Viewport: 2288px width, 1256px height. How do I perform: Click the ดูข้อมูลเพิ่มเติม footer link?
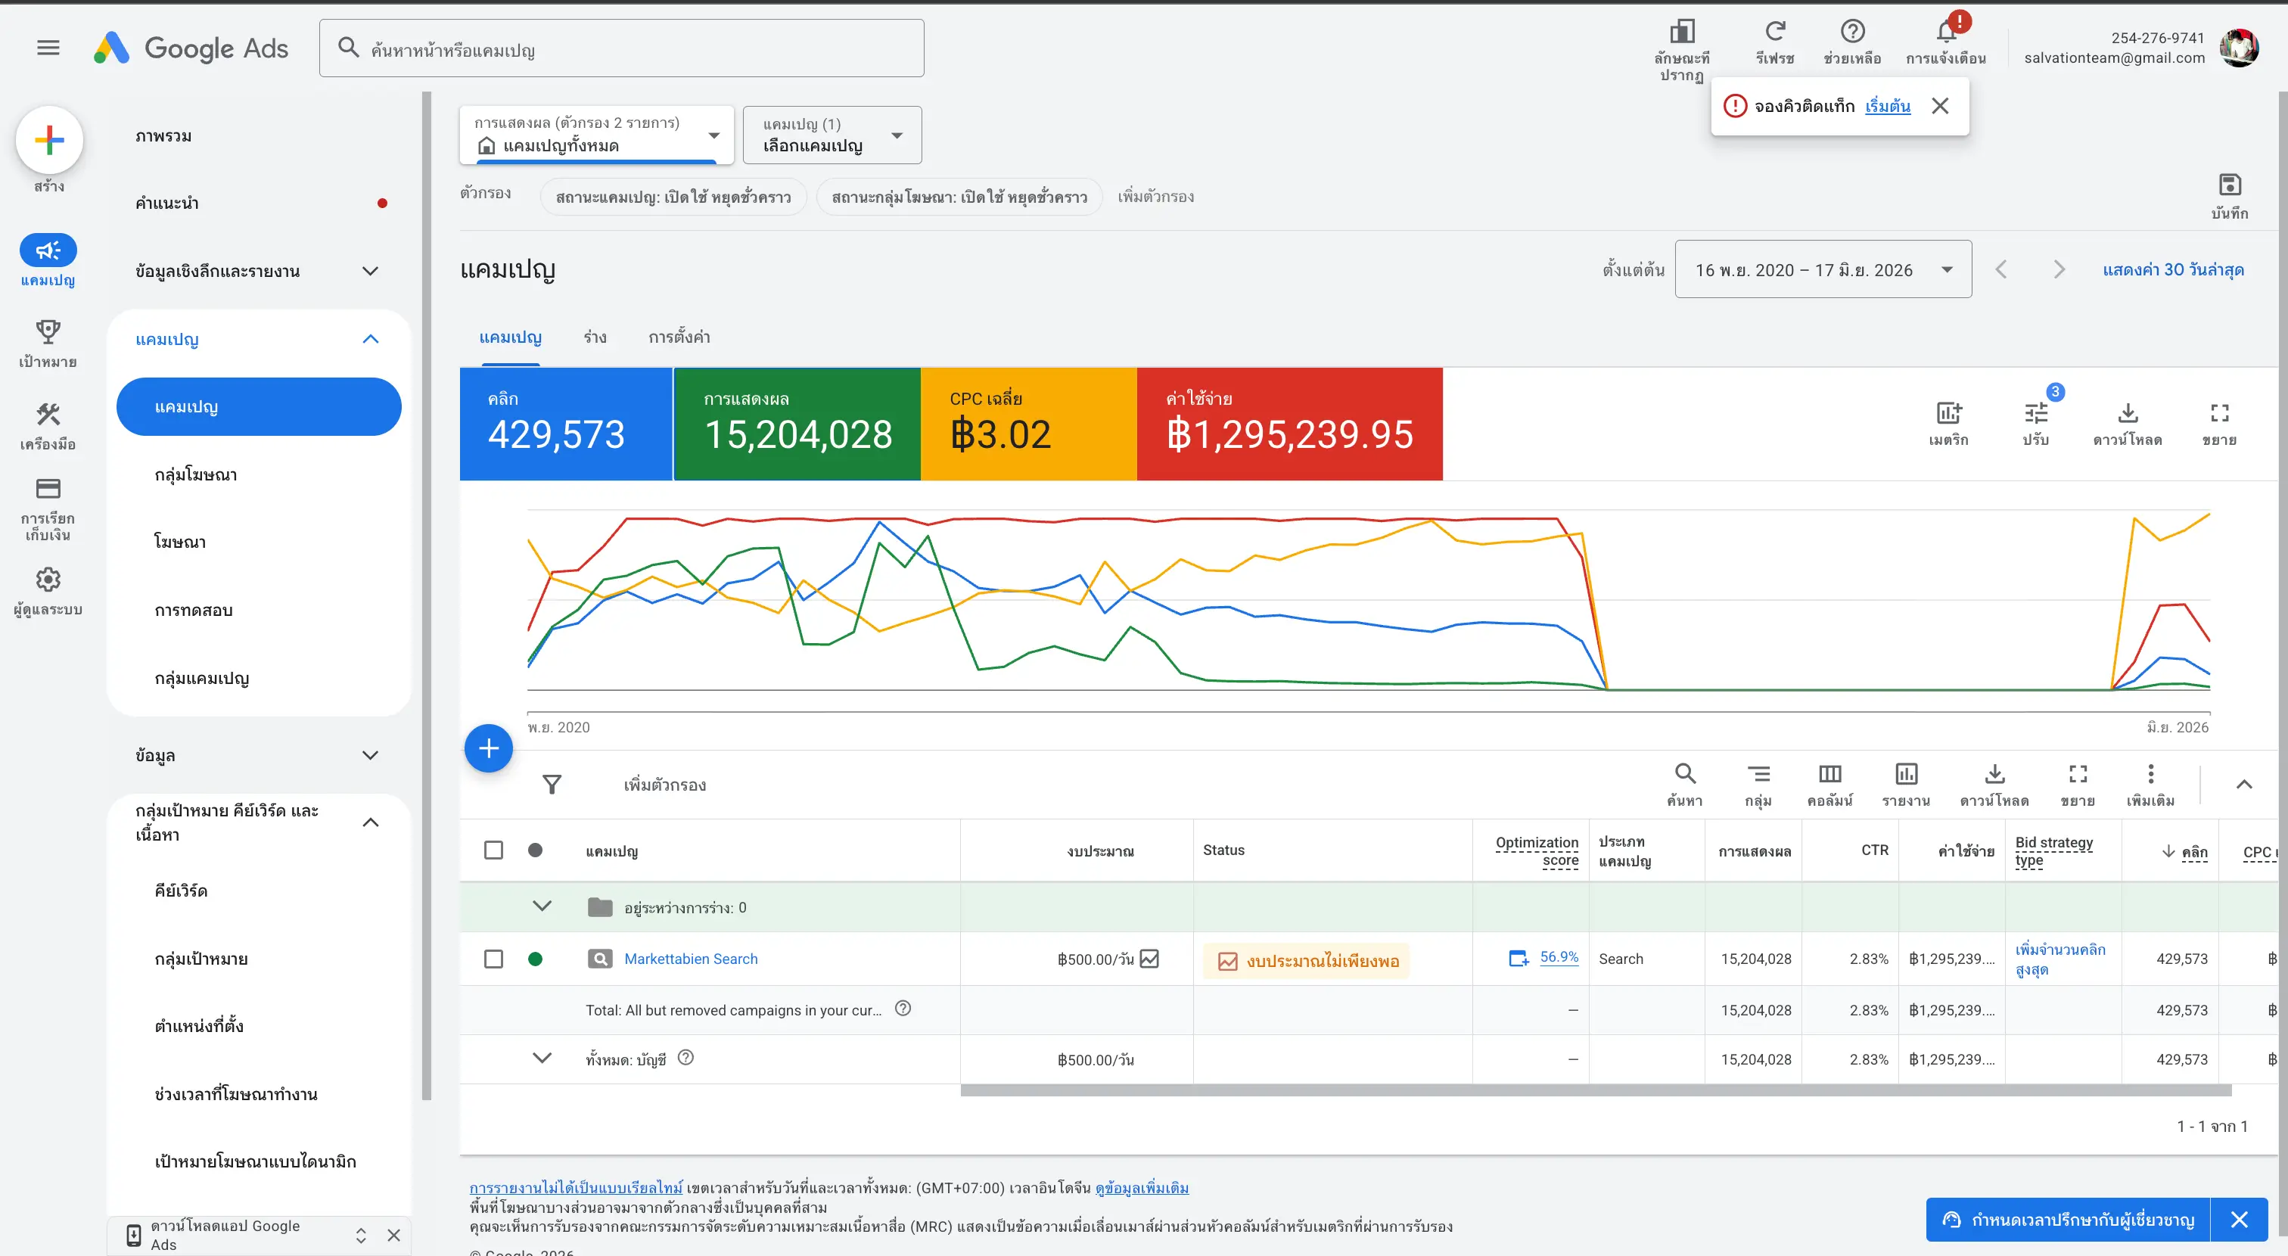(x=1141, y=1188)
